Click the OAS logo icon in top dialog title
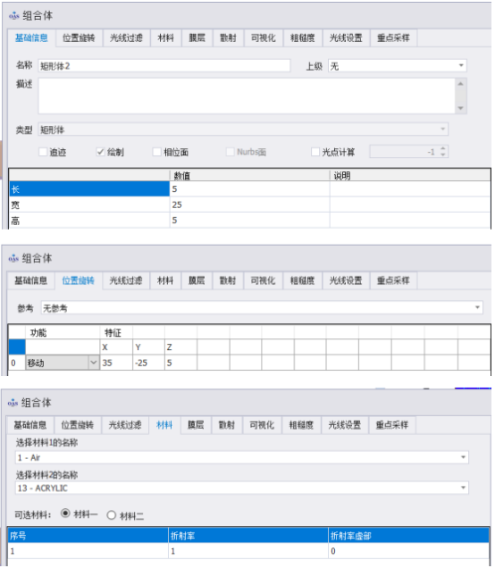Viewport: 495px width, 568px height. coord(13,16)
